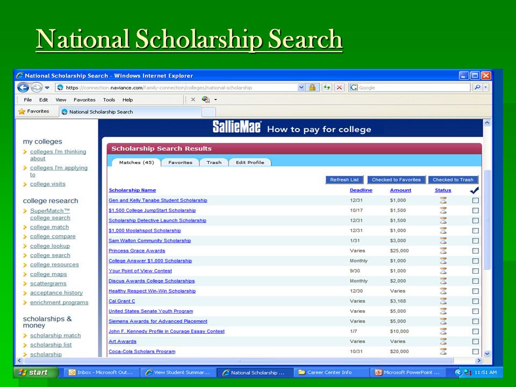Viewport: 516px width, 387px height.
Task: Click the hourglass icon for Discus Awards College Scholarships
Action: (443, 281)
